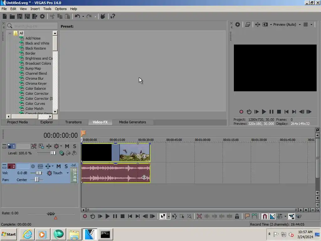
Task: Click Play in the Video Preview window
Action: point(264,112)
